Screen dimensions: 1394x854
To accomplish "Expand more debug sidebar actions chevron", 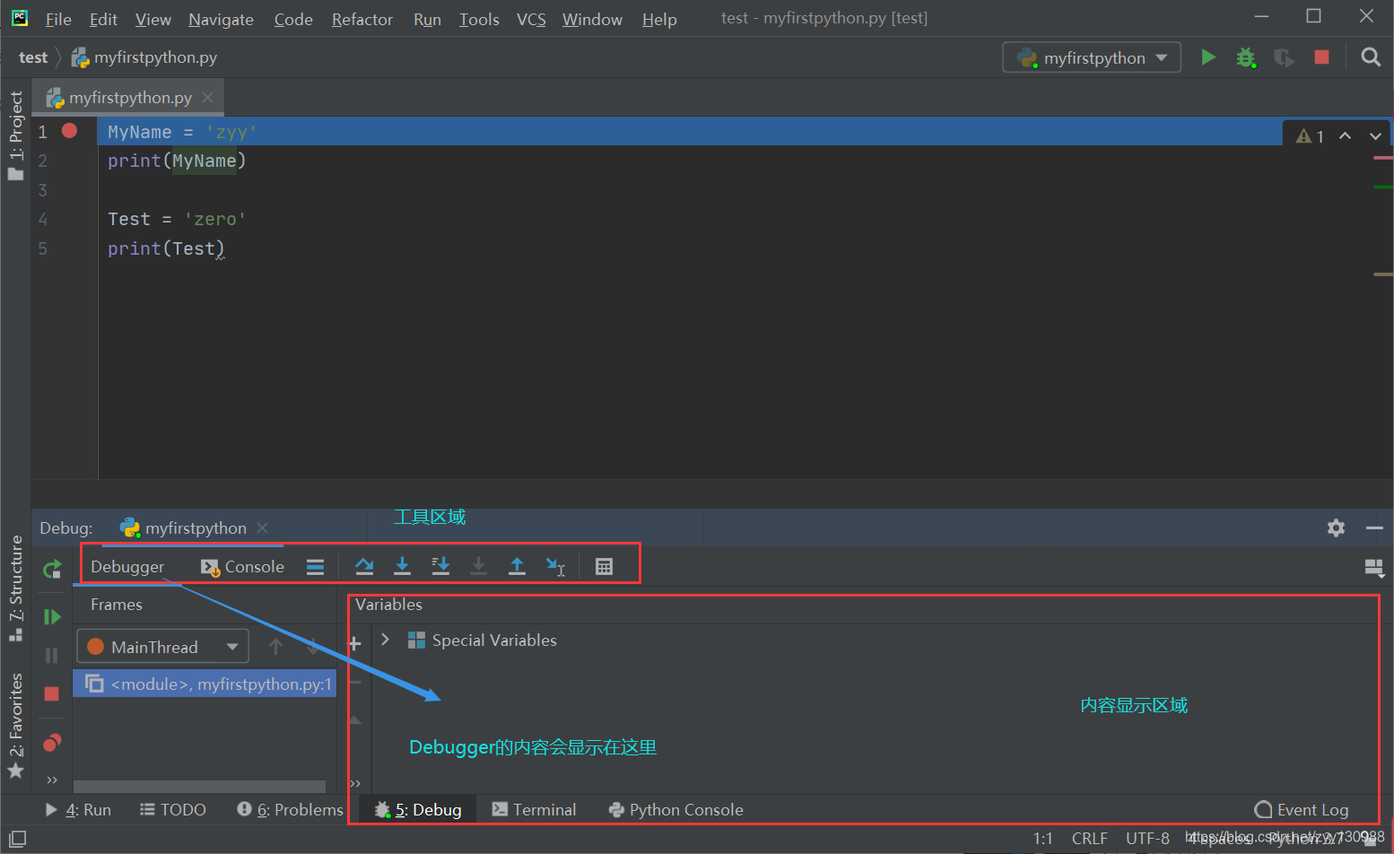I will pyautogui.click(x=52, y=780).
